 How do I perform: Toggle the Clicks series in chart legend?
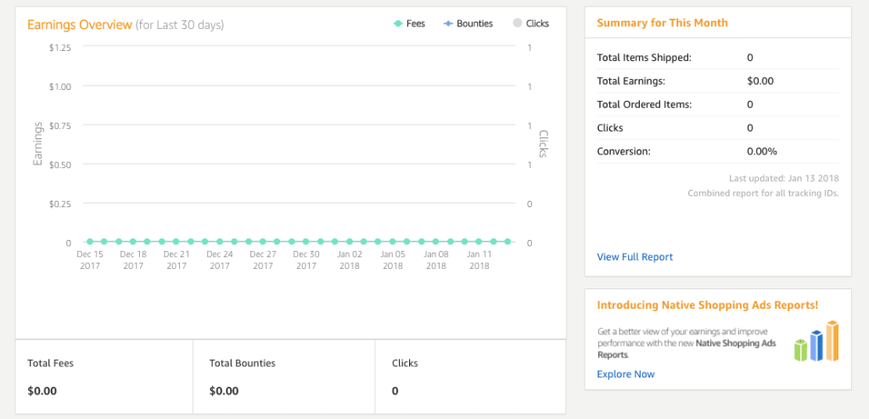tap(530, 24)
